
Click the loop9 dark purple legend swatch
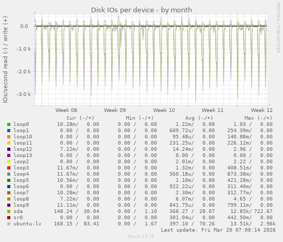(9, 205)
